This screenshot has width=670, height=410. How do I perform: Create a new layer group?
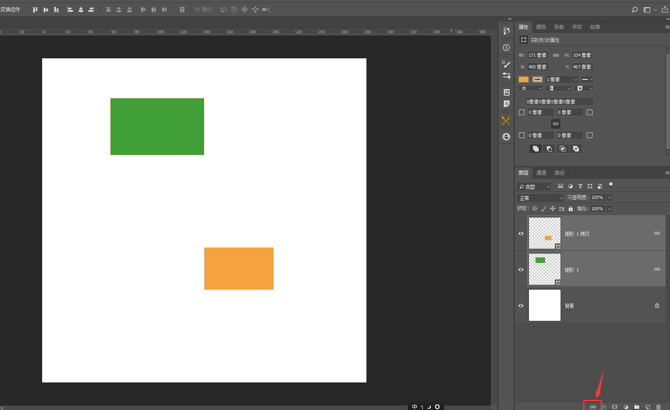(637, 407)
